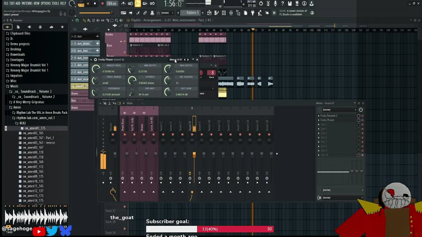Open the FILE menu
The image size is (422, 237).
click(x=6, y=4)
